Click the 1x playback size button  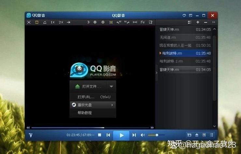tap(52, 22)
